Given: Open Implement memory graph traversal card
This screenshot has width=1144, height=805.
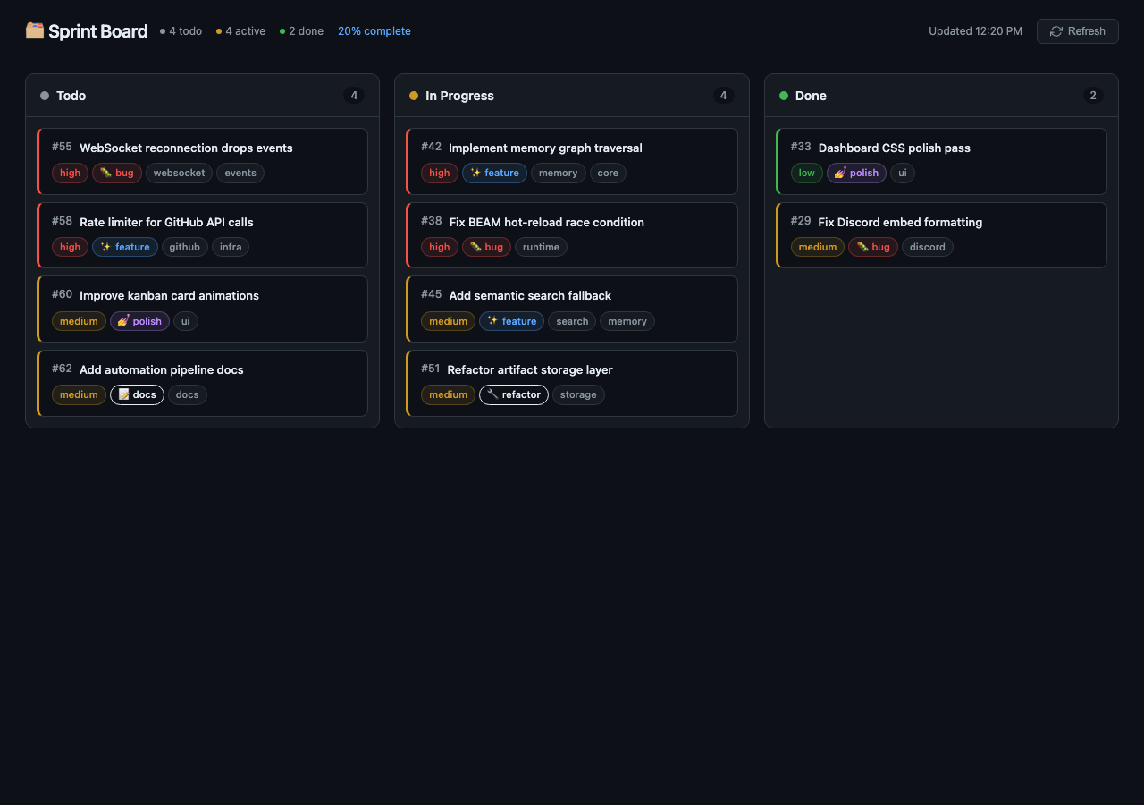Looking at the screenshot, I should point(545,148).
